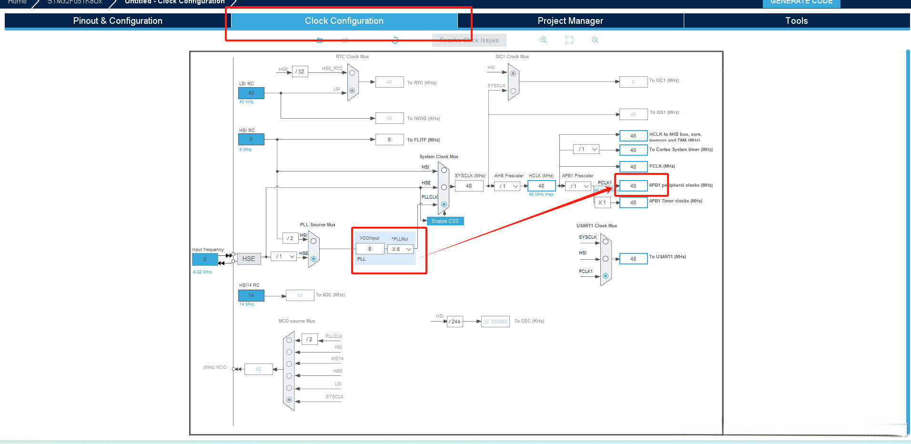Select HSE in PLL Source Mux
911x444 pixels.
point(314,259)
